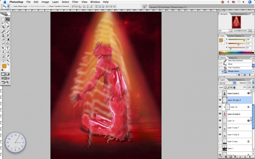Switch to Quick Mask mode
The height and width of the screenshot is (159, 255).
click(8, 74)
